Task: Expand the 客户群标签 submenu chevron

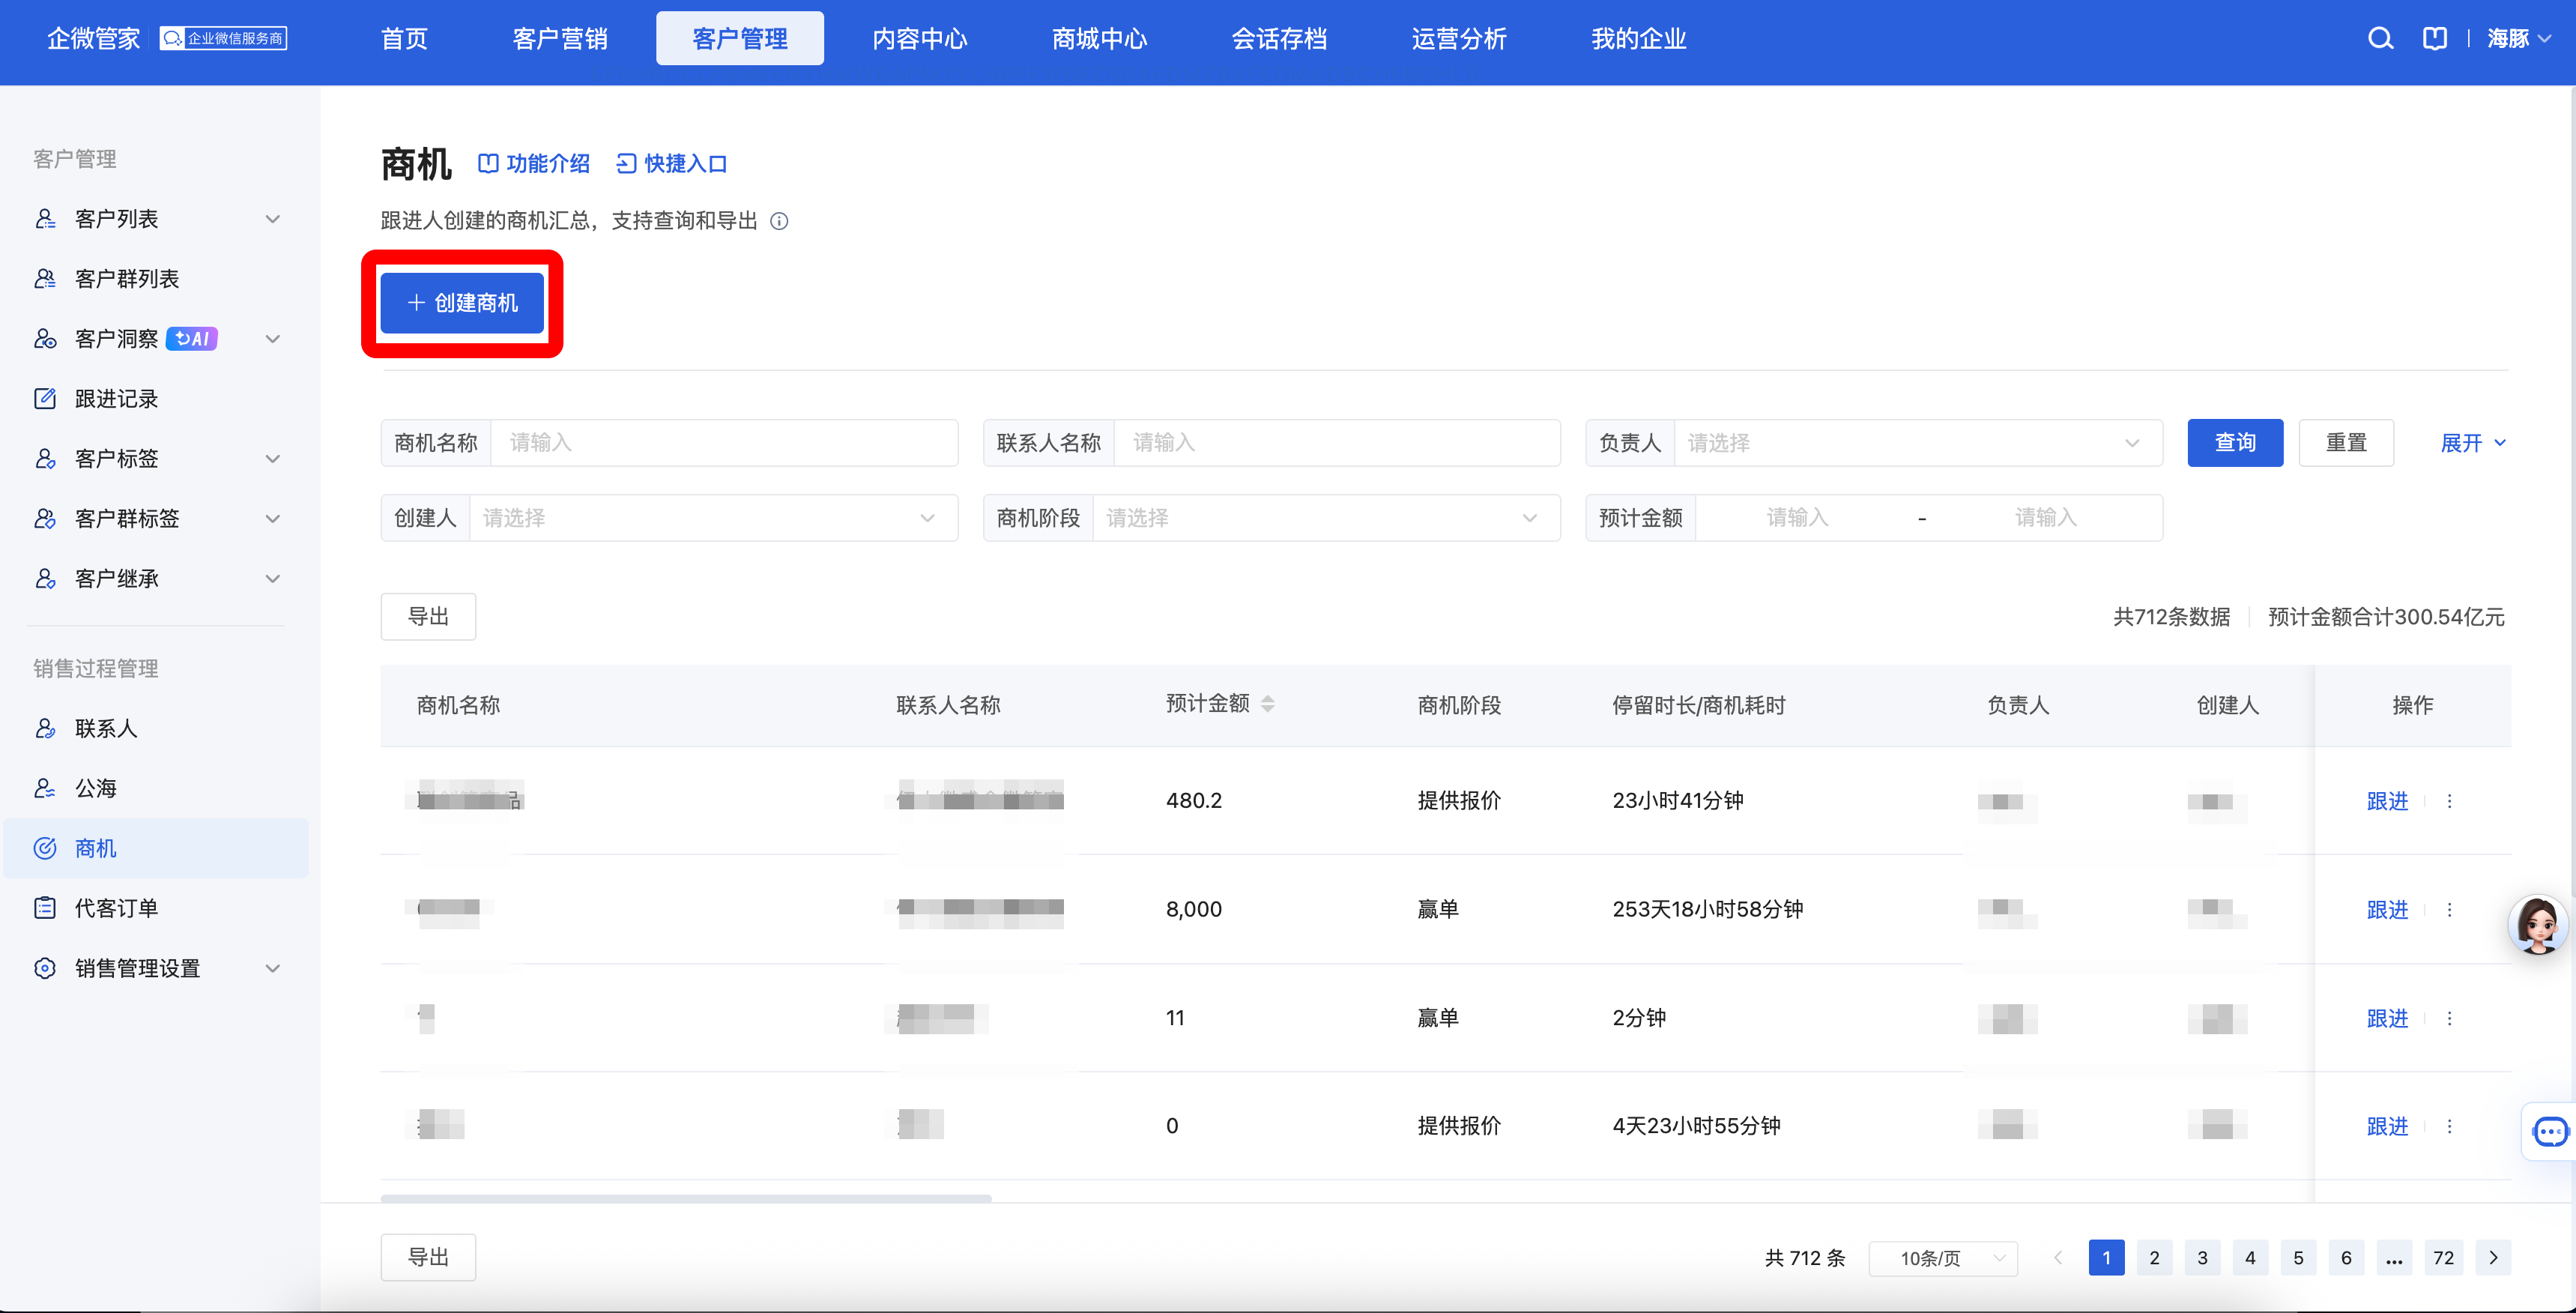Action: point(272,519)
